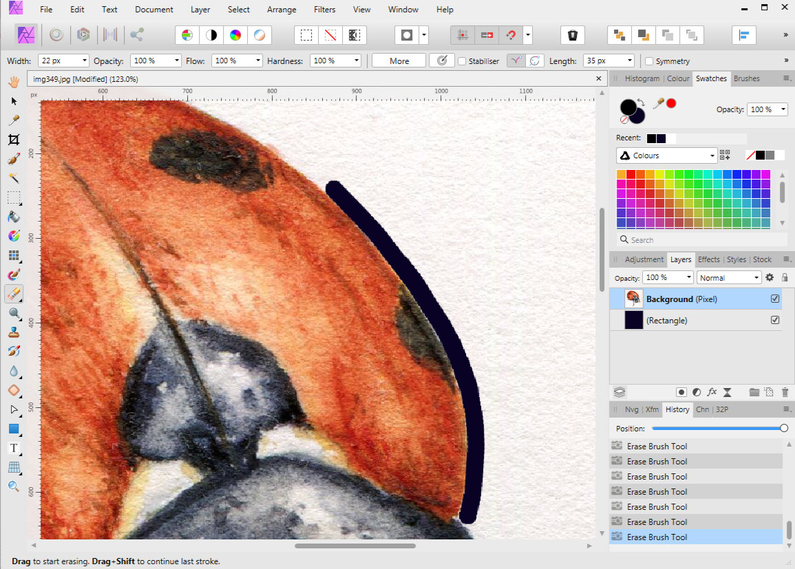The width and height of the screenshot is (795, 569).
Task: Toggle the layer lock icon
Action: tap(785, 277)
